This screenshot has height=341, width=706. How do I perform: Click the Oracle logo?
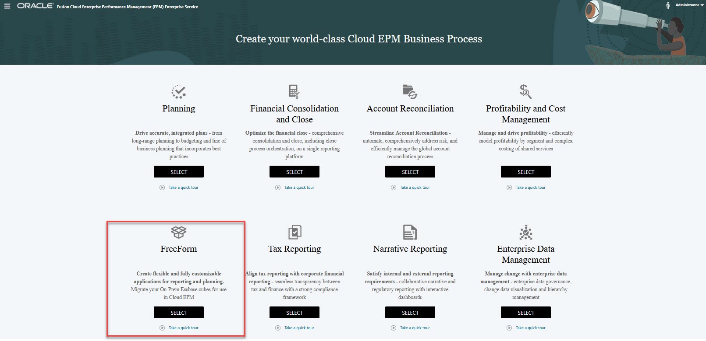tap(35, 6)
